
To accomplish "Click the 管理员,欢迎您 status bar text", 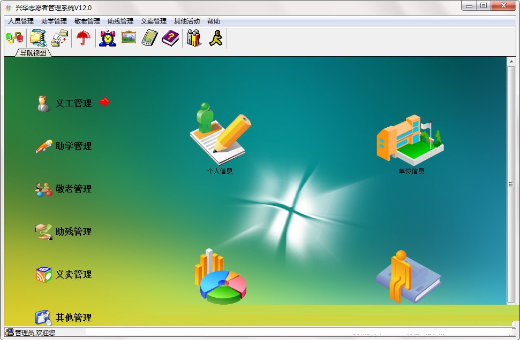I will tap(35, 333).
